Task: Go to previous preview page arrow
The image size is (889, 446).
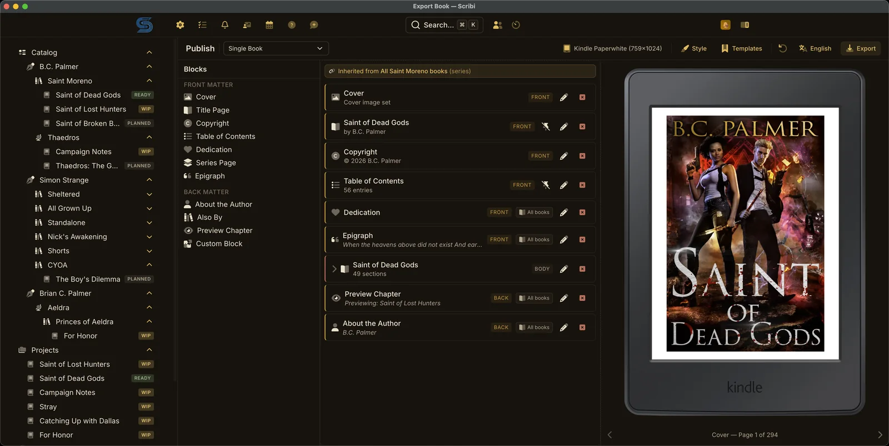Action: [x=610, y=435]
